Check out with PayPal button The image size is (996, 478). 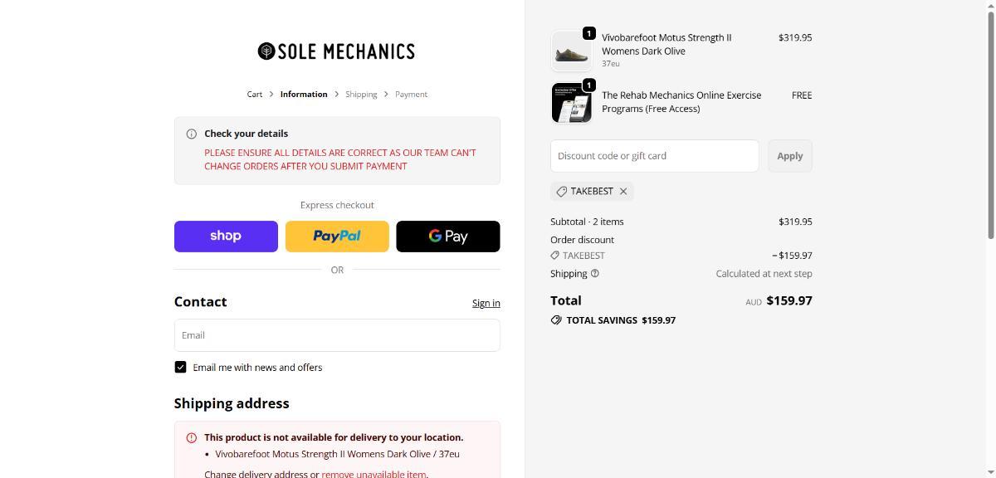pyautogui.click(x=337, y=237)
